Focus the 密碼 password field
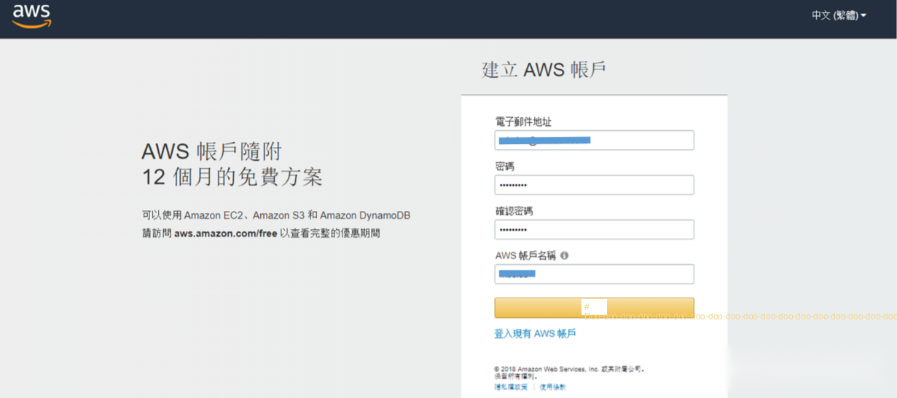 point(594,185)
